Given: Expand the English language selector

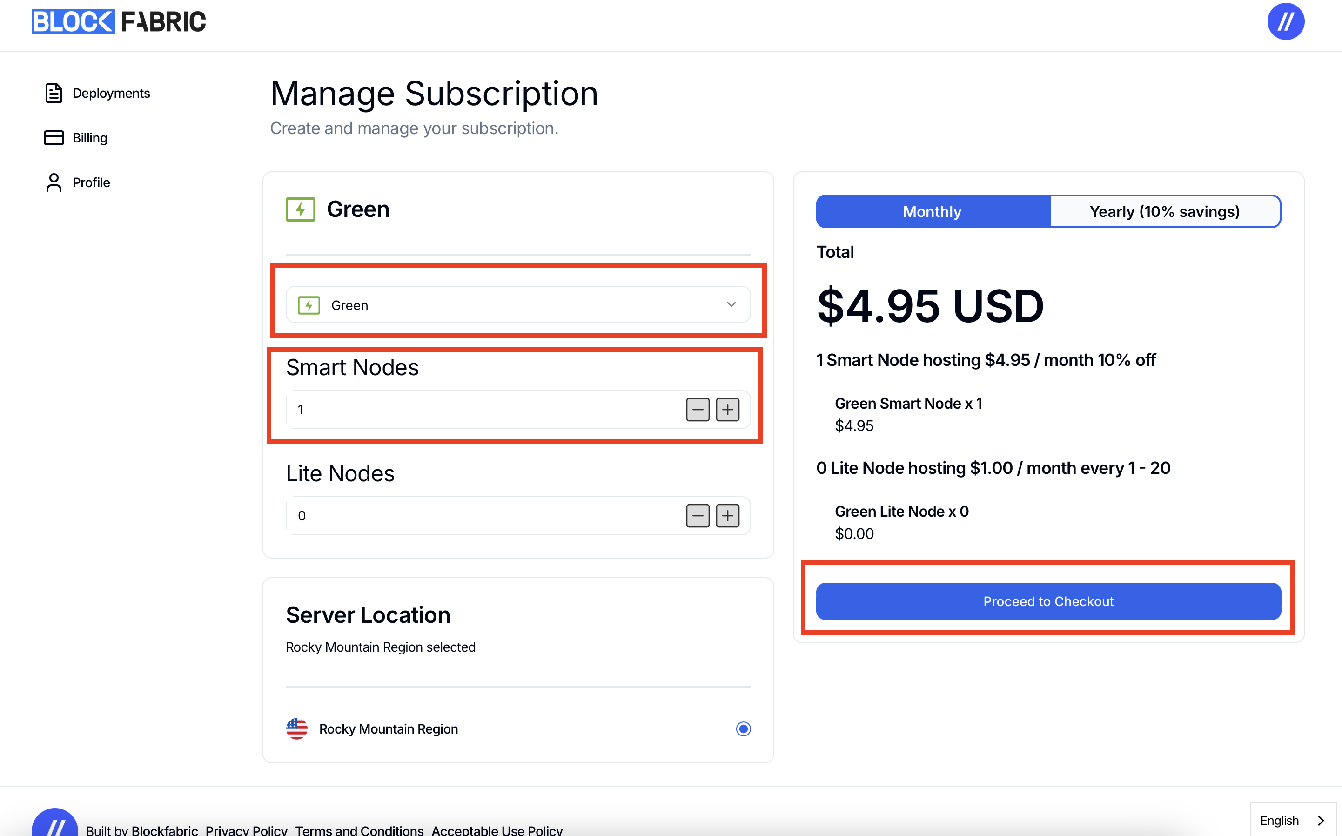Looking at the screenshot, I should [1293, 820].
